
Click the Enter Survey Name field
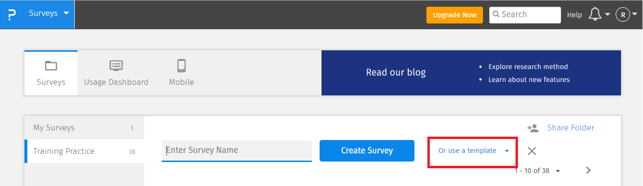click(x=237, y=151)
